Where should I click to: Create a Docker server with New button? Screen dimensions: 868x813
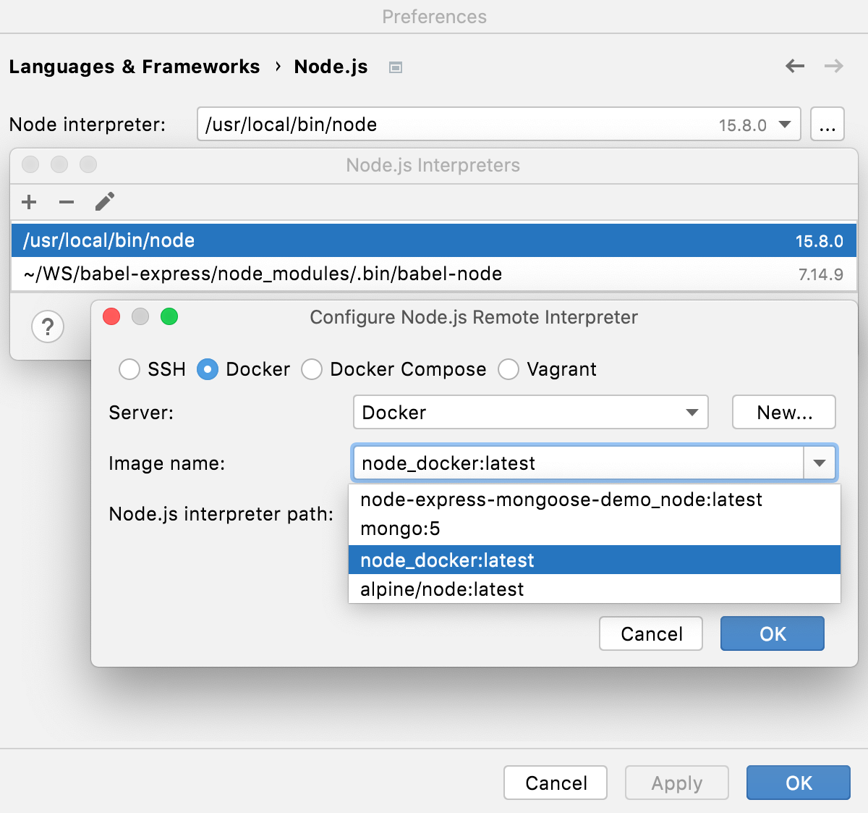pyautogui.click(x=783, y=412)
